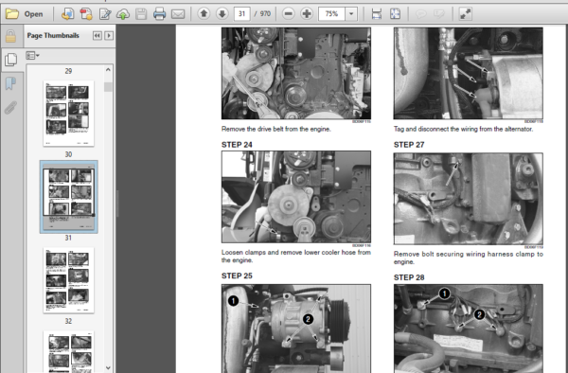
Task: Click the page number input field
Action: [241, 14]
